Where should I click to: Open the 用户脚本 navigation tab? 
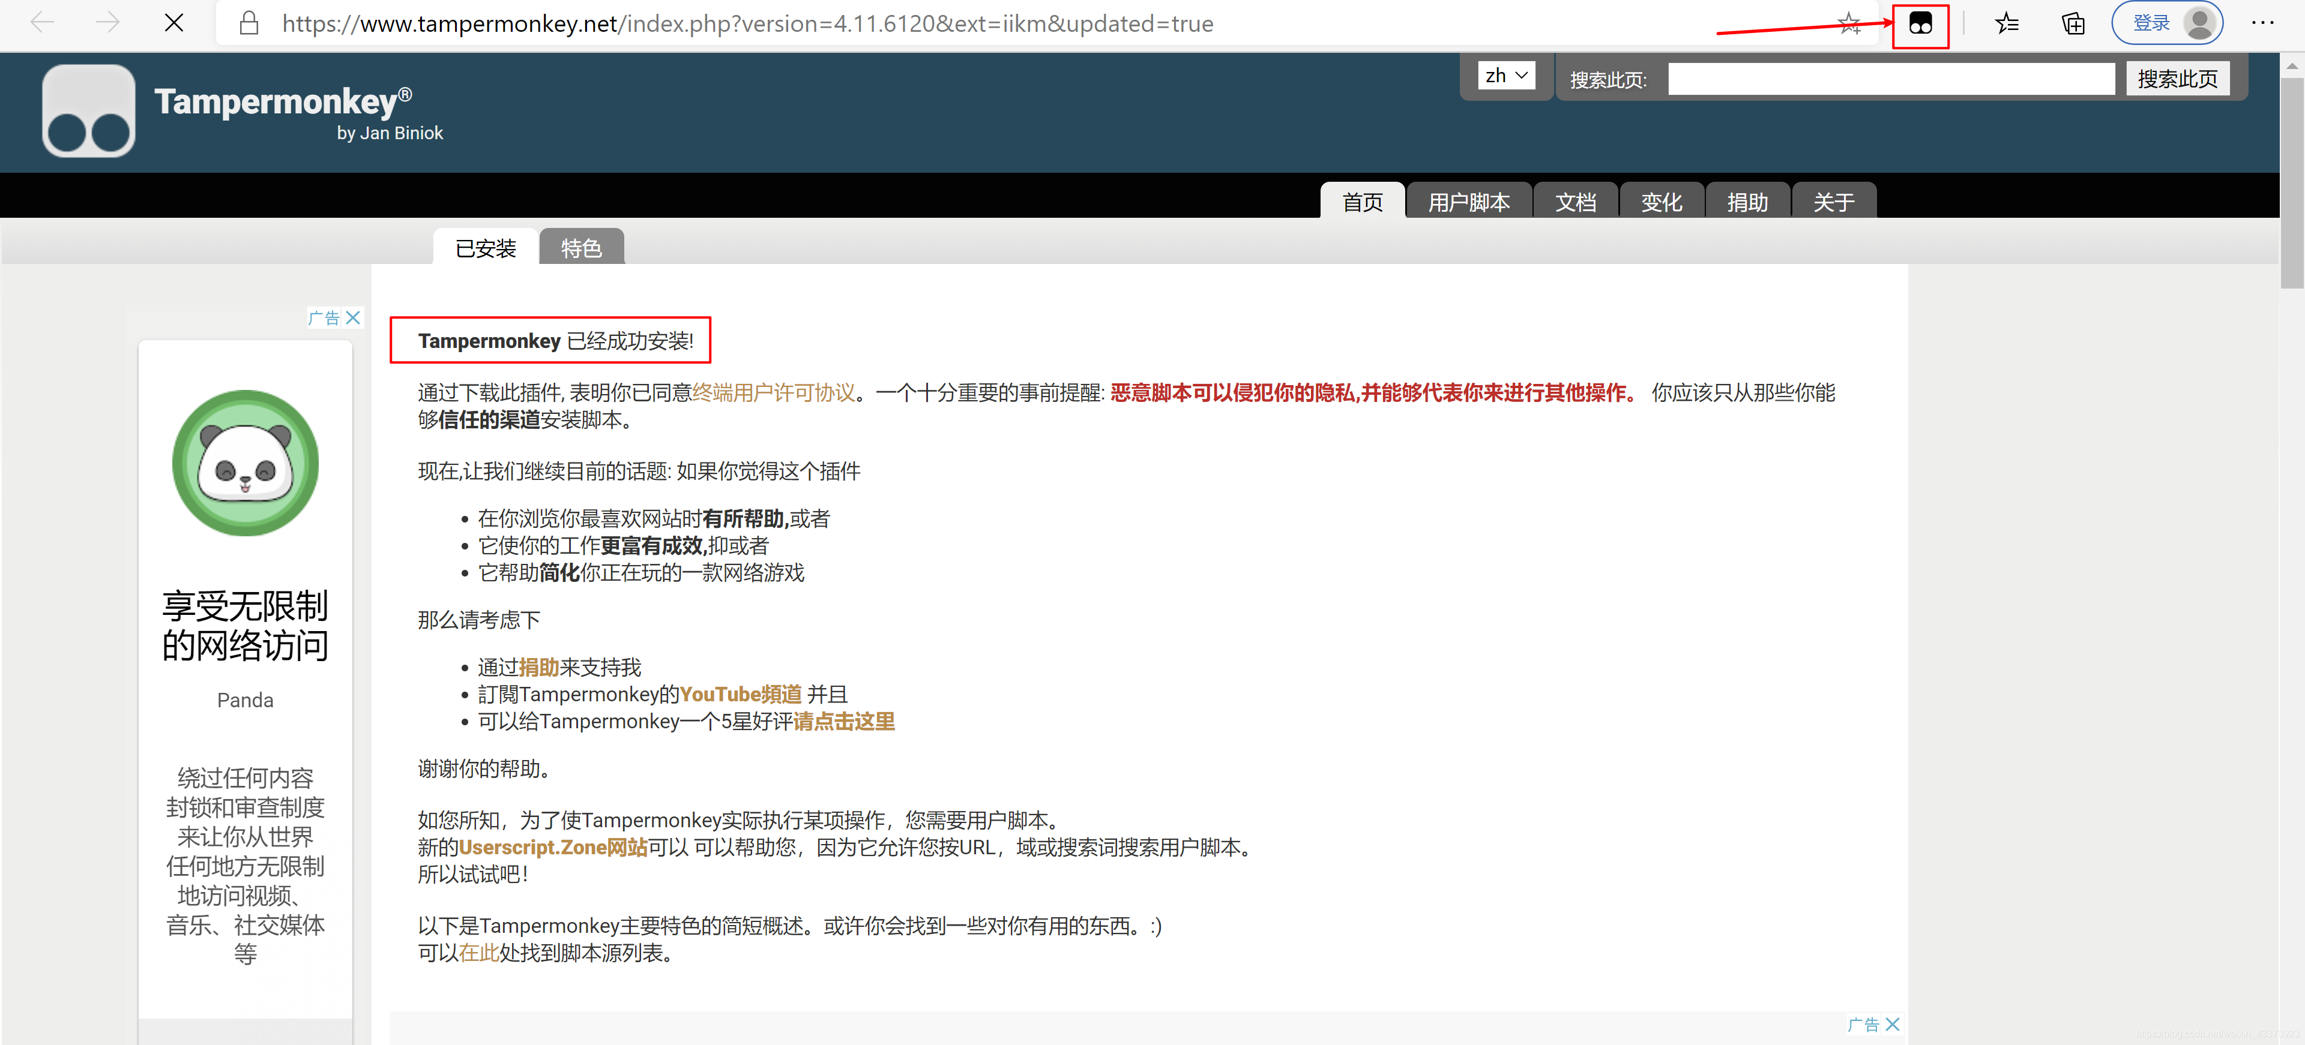[x=1468, y=201]
